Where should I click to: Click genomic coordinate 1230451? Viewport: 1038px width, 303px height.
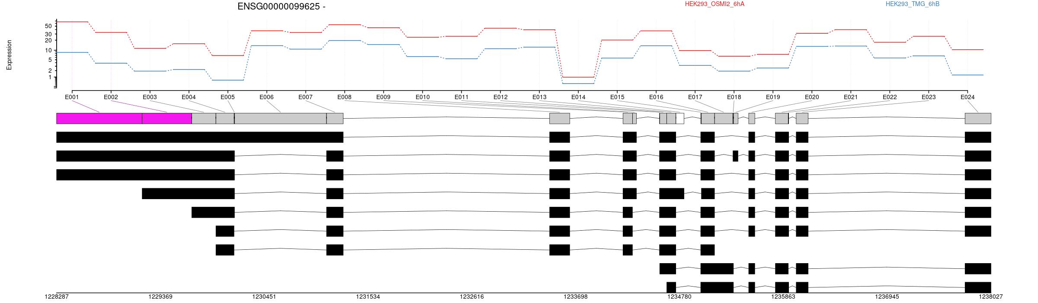pos(264,297)
